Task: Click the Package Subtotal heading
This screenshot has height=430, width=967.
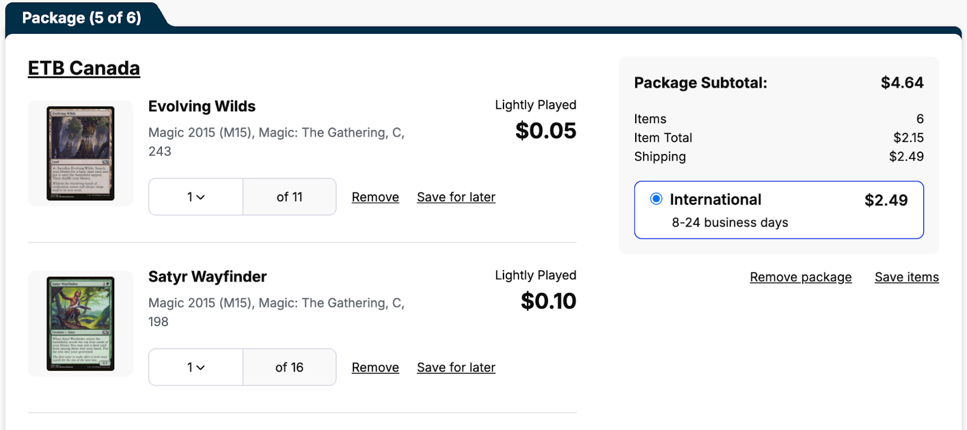Action: (x=700, y=83)
